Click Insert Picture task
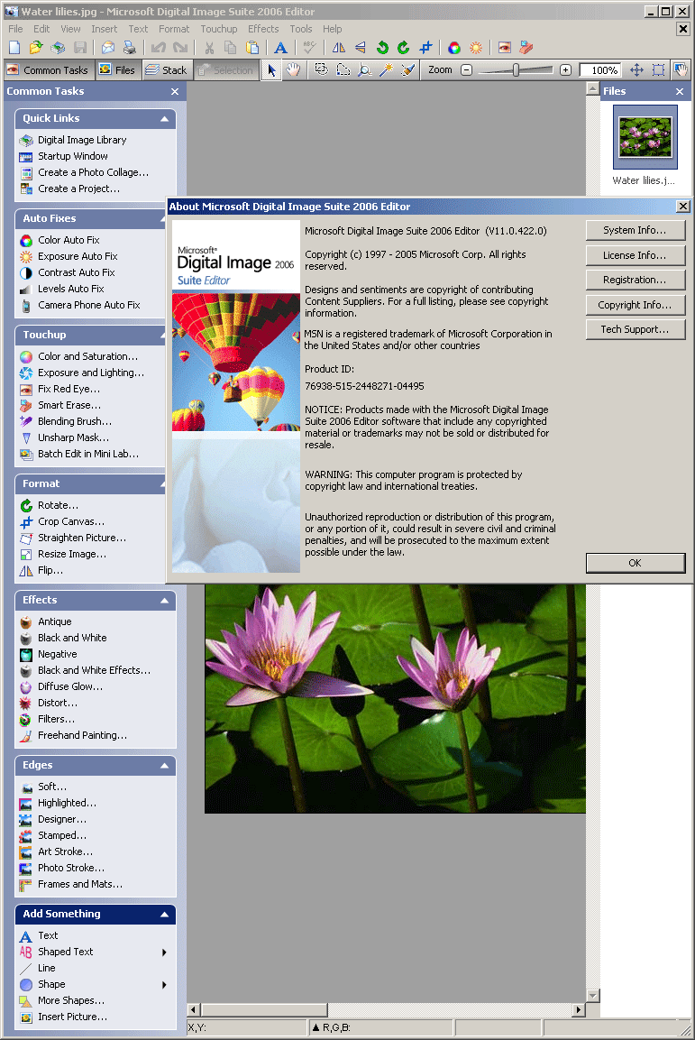 (x=72, y=1017)
